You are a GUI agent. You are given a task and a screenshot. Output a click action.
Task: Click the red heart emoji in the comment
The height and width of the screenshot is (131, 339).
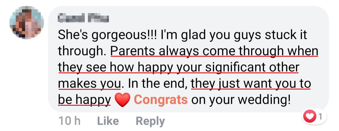click(123, 100)
